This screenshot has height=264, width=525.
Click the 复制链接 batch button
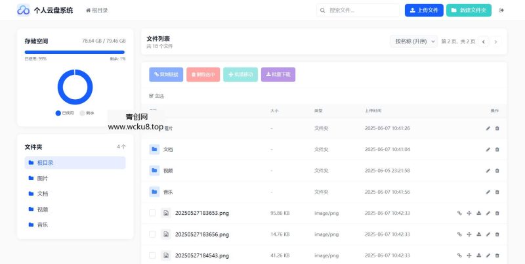tap(166, 74)
